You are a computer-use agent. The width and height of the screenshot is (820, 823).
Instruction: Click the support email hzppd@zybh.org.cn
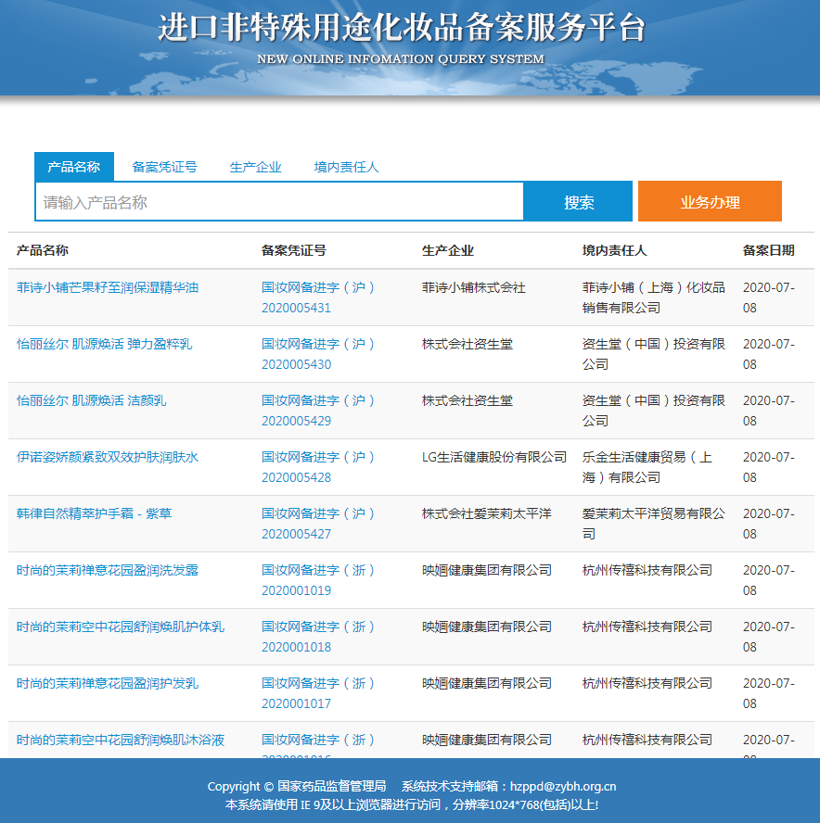[x=563, y=786]
